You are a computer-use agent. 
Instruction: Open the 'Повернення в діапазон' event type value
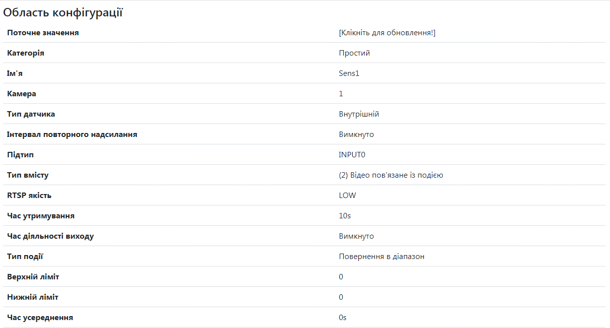[382, 257]
